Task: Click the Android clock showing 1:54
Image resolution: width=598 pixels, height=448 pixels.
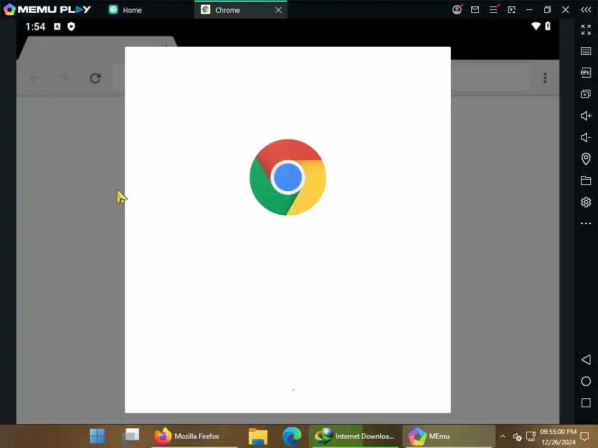Action: [x=35, y=26]
